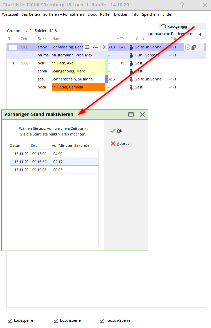The image size is (211, 328).
Task: Click the male icon beside Flühli Sörenberg club
Action: click(131, 55)
